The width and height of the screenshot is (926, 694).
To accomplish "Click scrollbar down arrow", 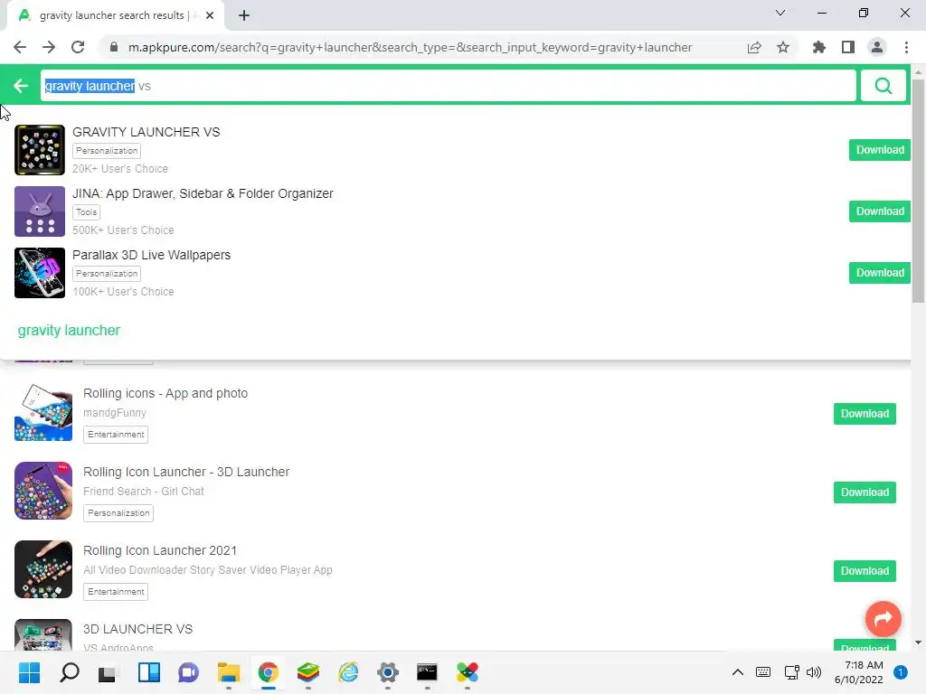I will pyautogui.click(x=918, y=642).
